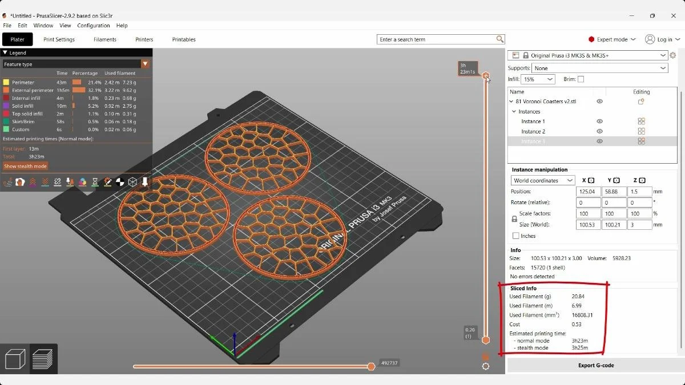Collapse the Instances tree node
The image size is (685, 385).
tap(514, 111)
